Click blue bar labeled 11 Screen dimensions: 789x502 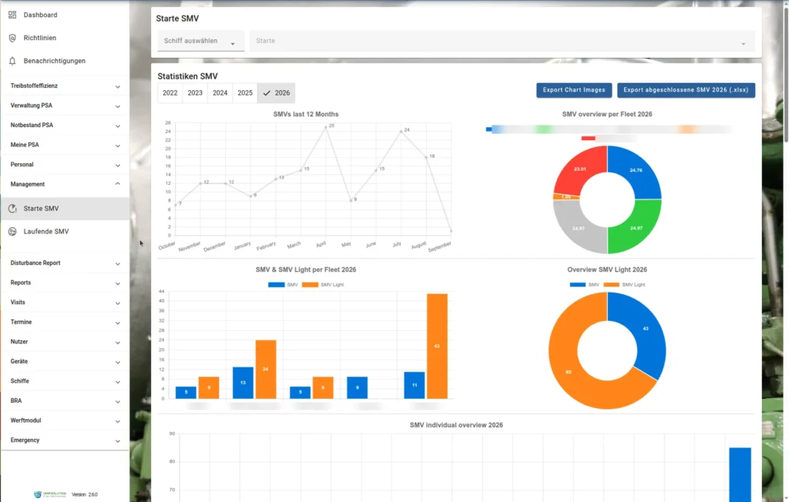click(414, 385)
